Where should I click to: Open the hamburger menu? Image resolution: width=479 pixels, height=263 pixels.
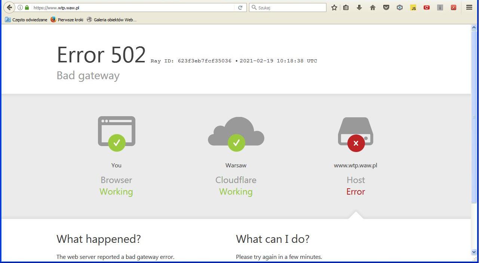pyautogui.click(x=469, y=7)
